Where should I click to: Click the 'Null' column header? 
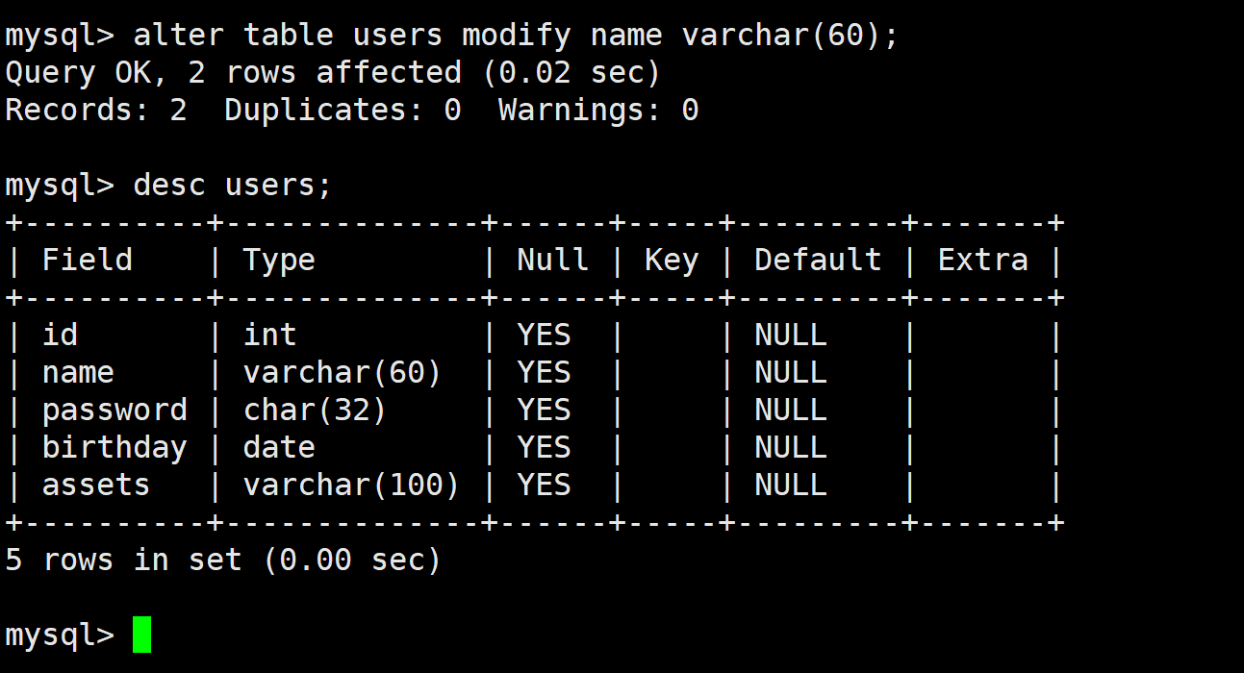(553, 260)
